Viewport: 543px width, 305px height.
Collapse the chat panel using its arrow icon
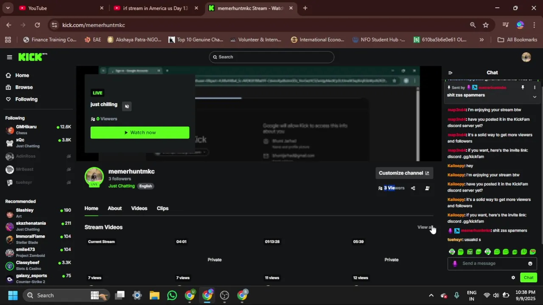click(450, 73)
